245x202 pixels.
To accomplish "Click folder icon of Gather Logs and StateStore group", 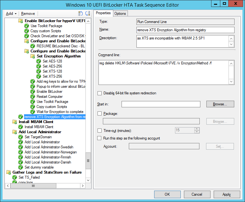I will (x=9, y=172).
